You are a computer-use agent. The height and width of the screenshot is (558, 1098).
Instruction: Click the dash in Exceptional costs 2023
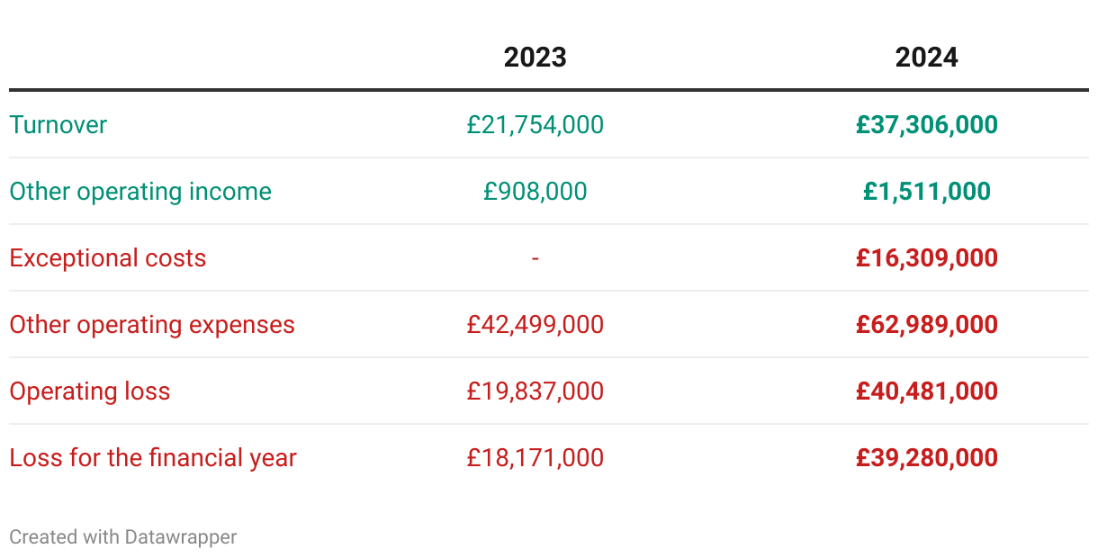(535, 258)
